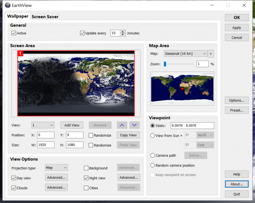
Task: Click the Apply button
Action: (x=237, y=28)
